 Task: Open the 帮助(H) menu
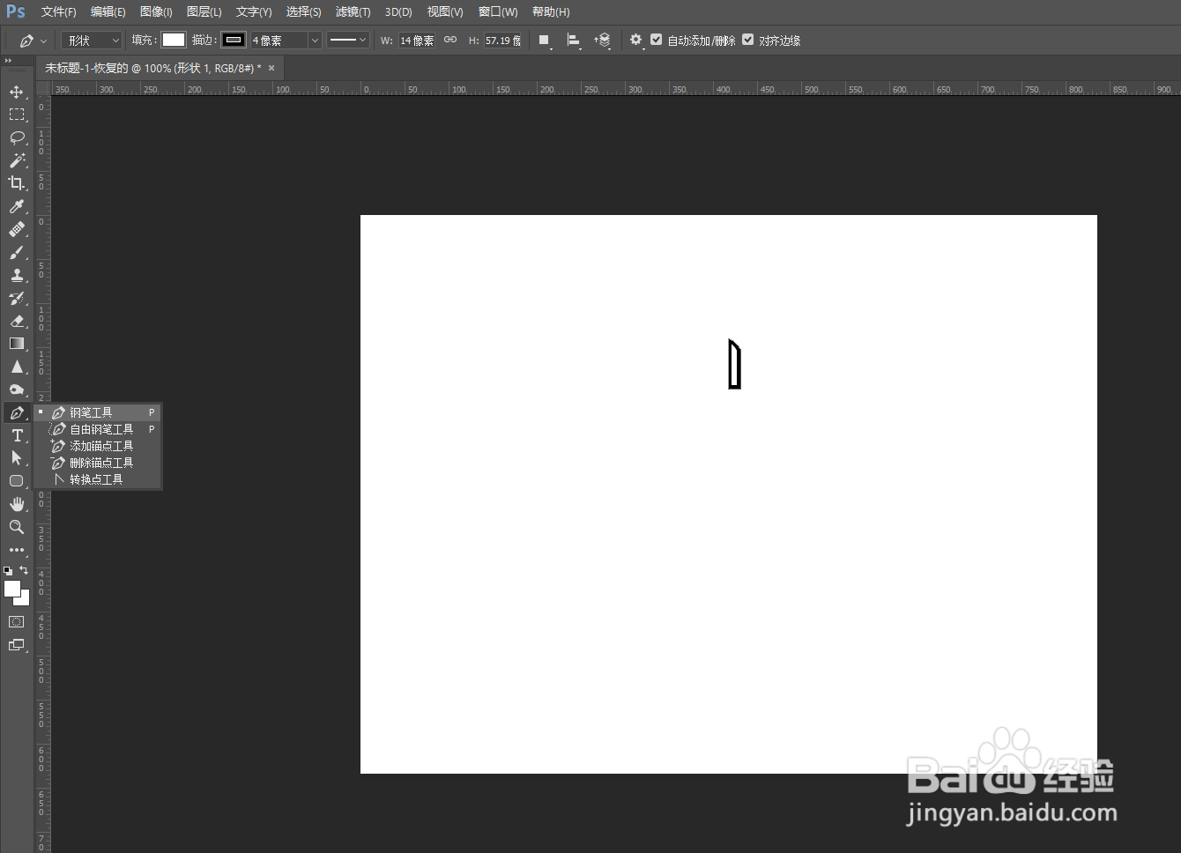(551, 12)
